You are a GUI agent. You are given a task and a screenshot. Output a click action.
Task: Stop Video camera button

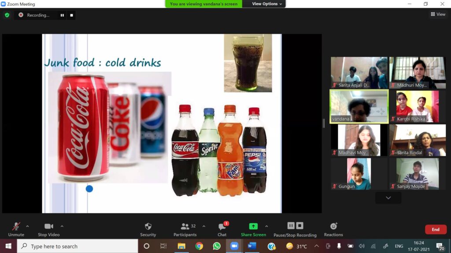tap(48, 229)
